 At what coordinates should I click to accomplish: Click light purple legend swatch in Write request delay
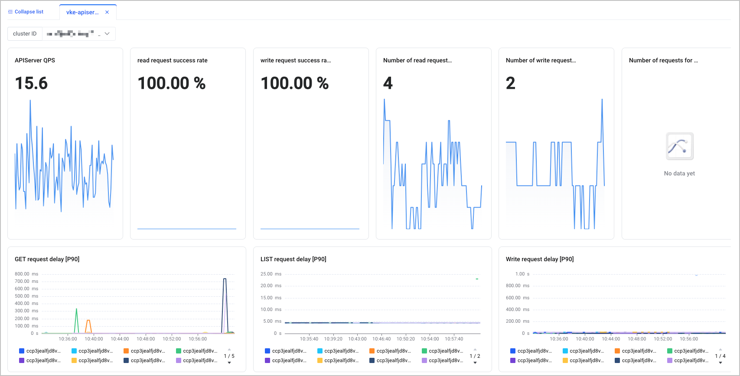coord(670,360)
